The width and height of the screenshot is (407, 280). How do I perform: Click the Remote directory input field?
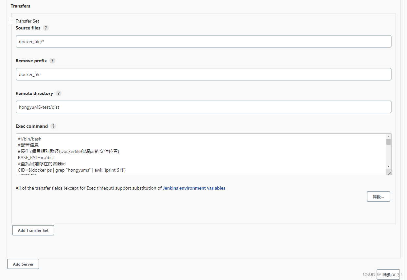[x=203, y=107]
